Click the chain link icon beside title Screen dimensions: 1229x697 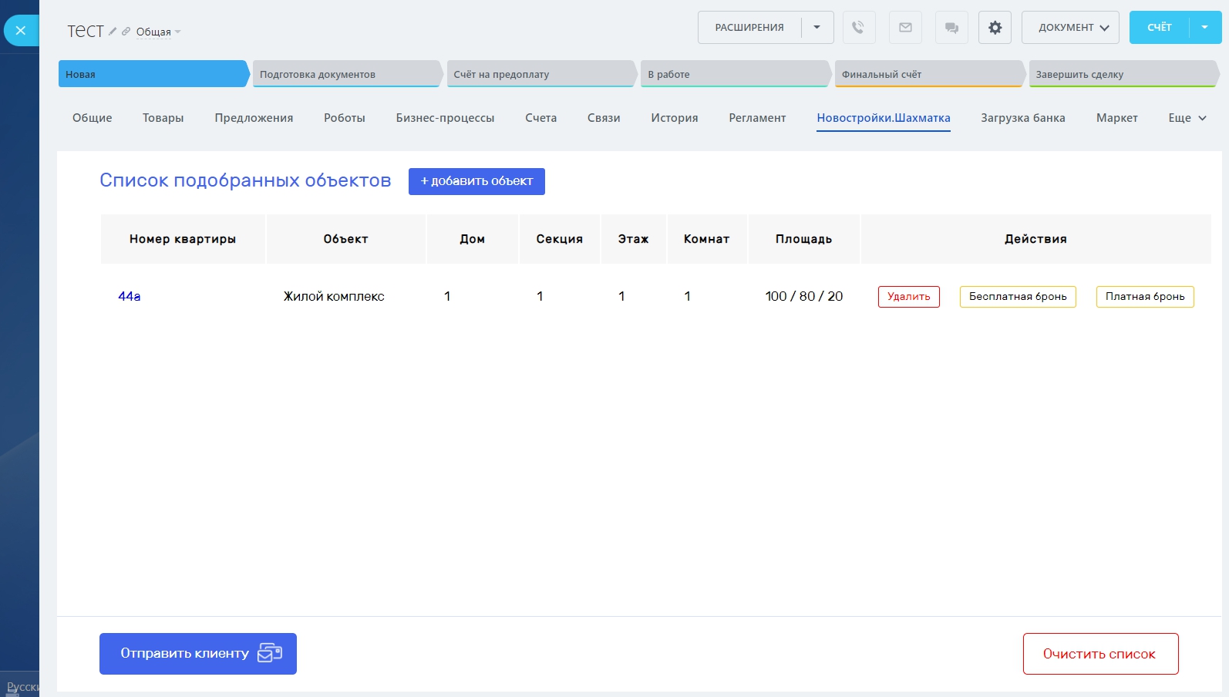point(126,32)
